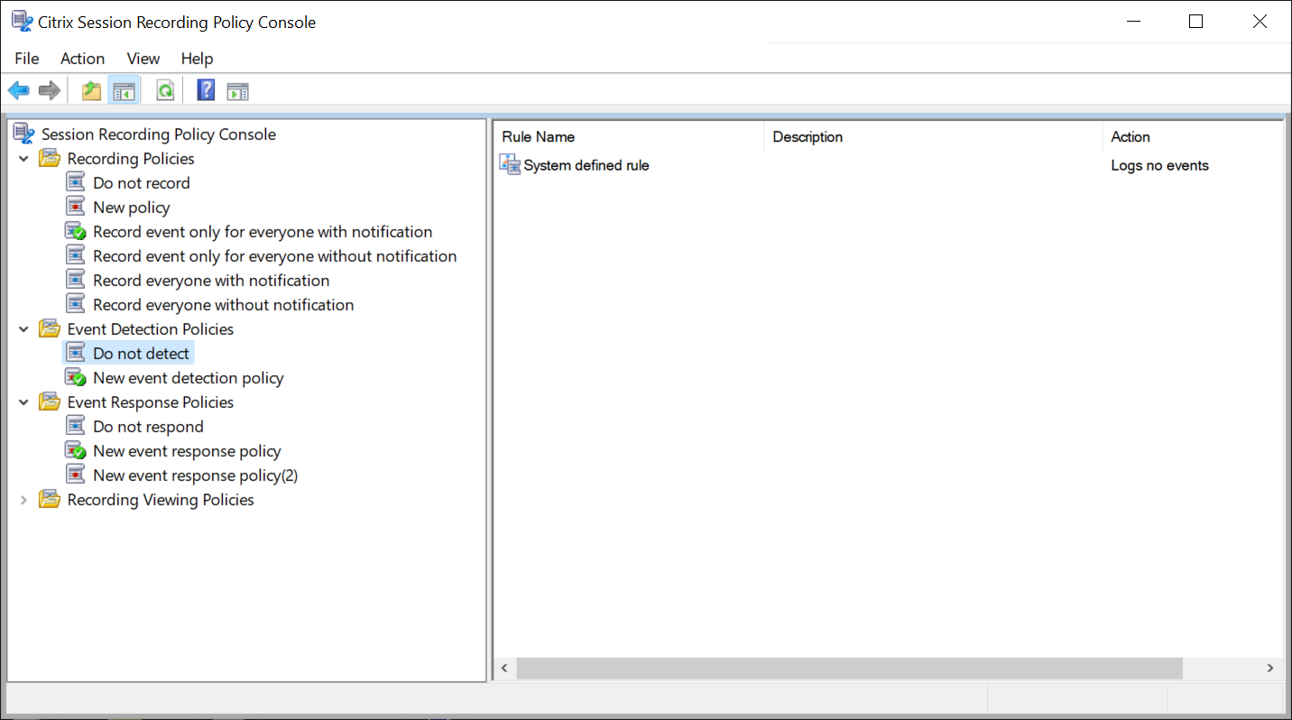Collapse the Recording Policies folder

click(24, 159)
